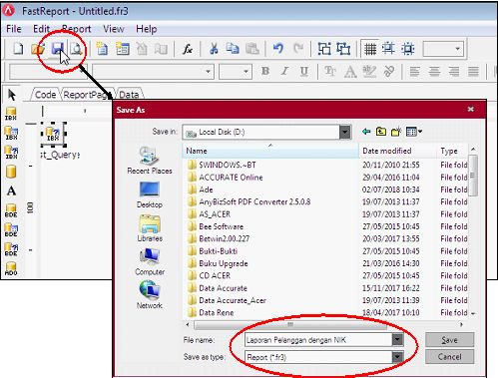The height and width of the screenshot is (378, 498).
Task: Switch to the Code tab
Action: tap(45, 95)
